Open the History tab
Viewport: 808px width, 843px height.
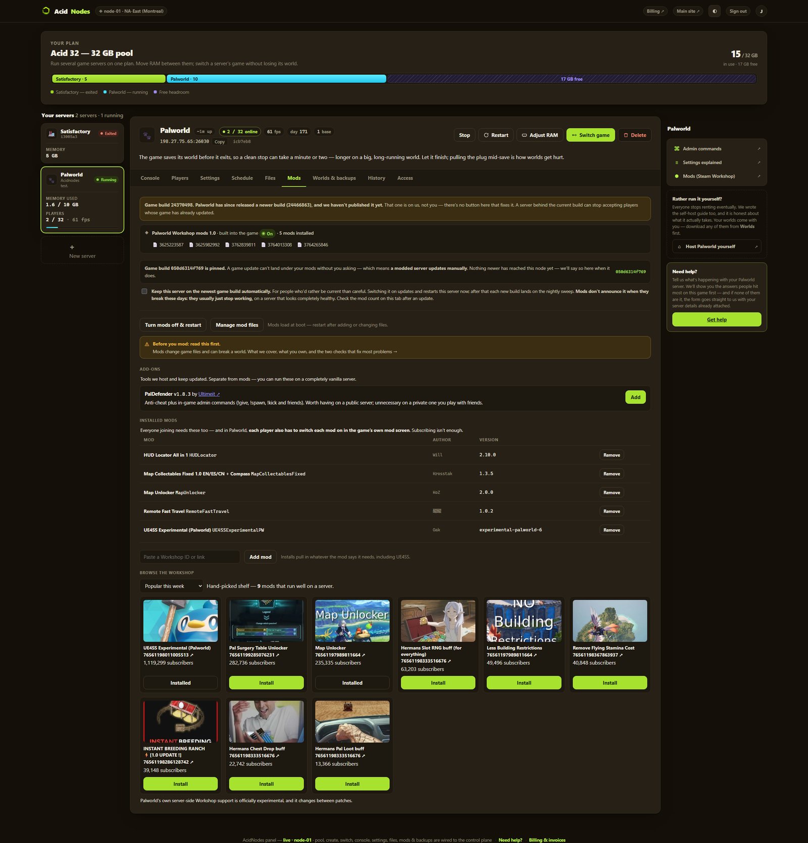click(376, 178)
